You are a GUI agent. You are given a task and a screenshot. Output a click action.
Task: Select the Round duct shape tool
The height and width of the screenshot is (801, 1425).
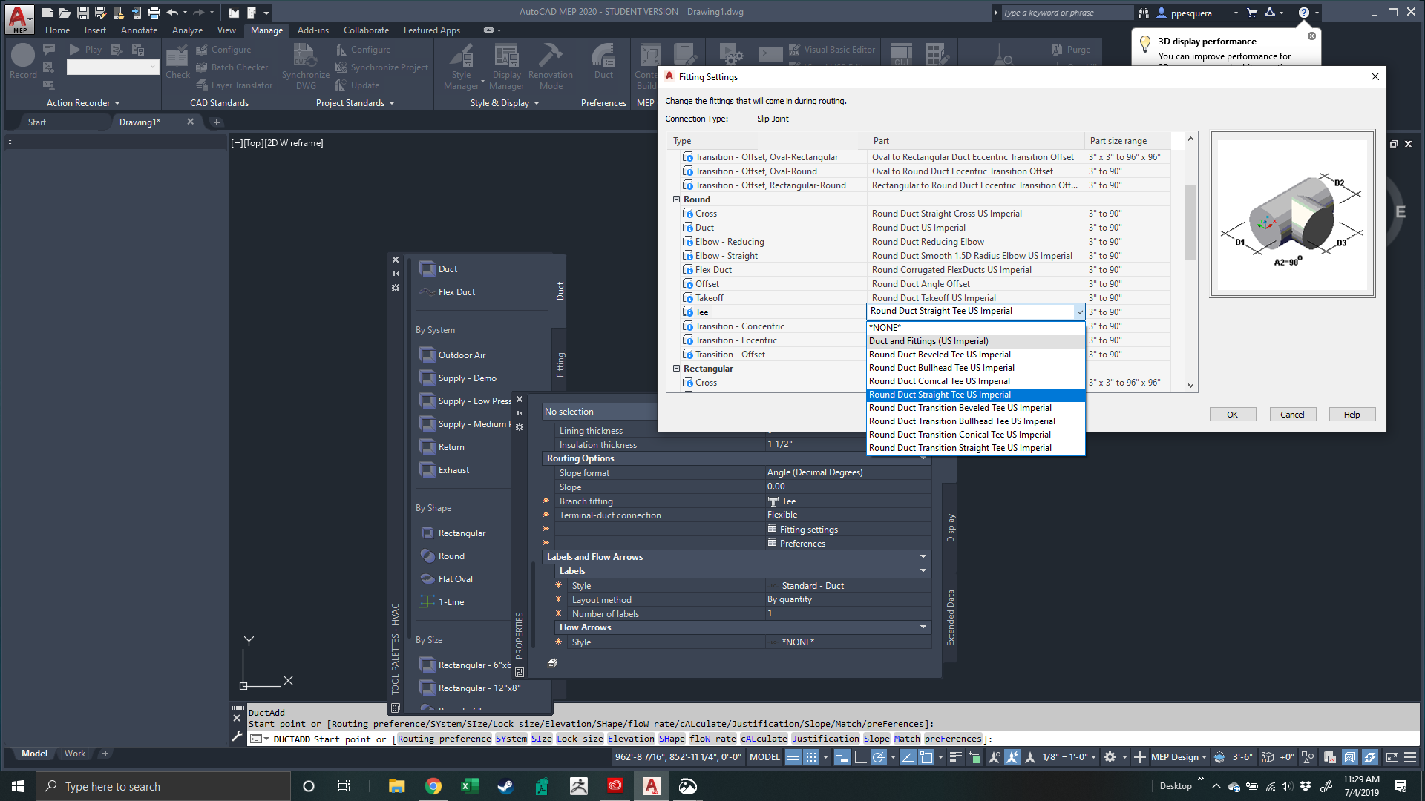442,556
